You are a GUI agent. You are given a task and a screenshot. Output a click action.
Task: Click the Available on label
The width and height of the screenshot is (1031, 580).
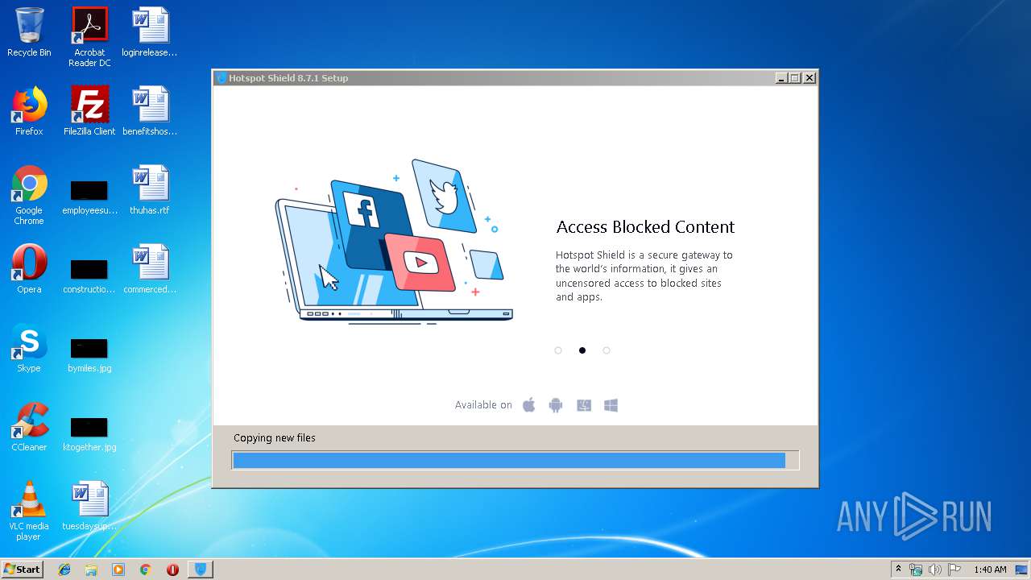click(x=483, y=405)
